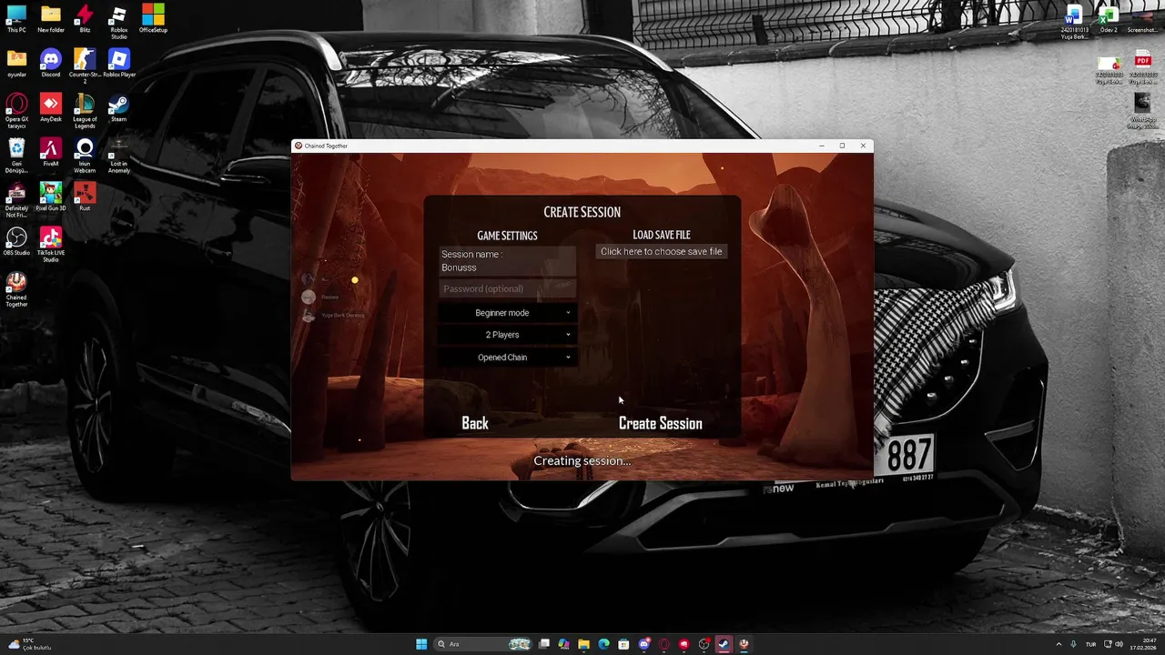Image resolution: width=1165 pixels, height=655 pixels.
Task: Go Back from the Create Session dialog
Action: click(x=474, y=423)
